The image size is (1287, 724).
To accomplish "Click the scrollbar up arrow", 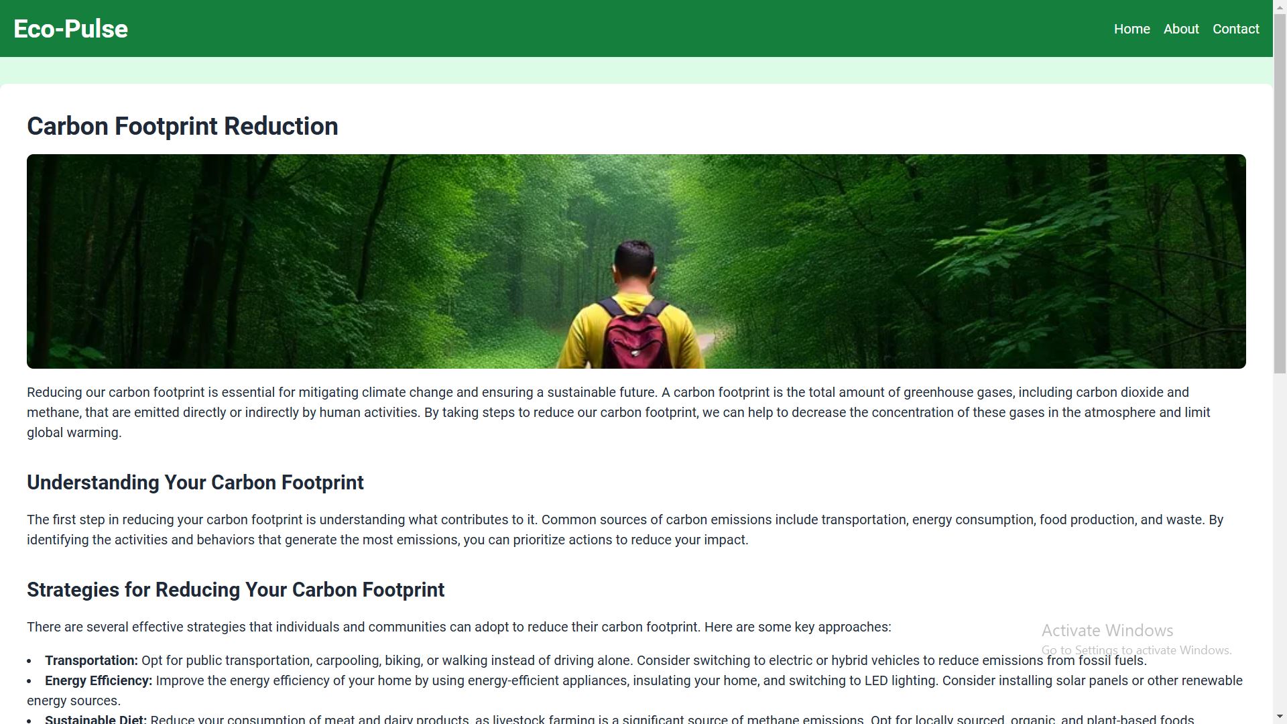I will (x=1280, y=6).
